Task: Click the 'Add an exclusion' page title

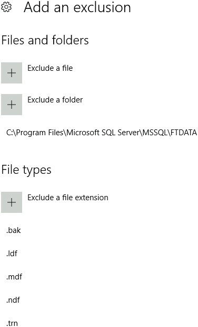Action: pos(77,7)
